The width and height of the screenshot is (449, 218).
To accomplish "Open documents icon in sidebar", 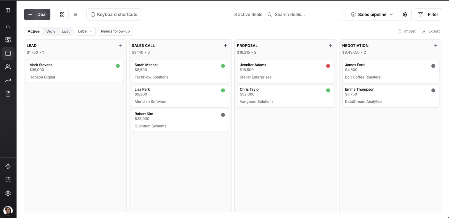I will [8, 94].
